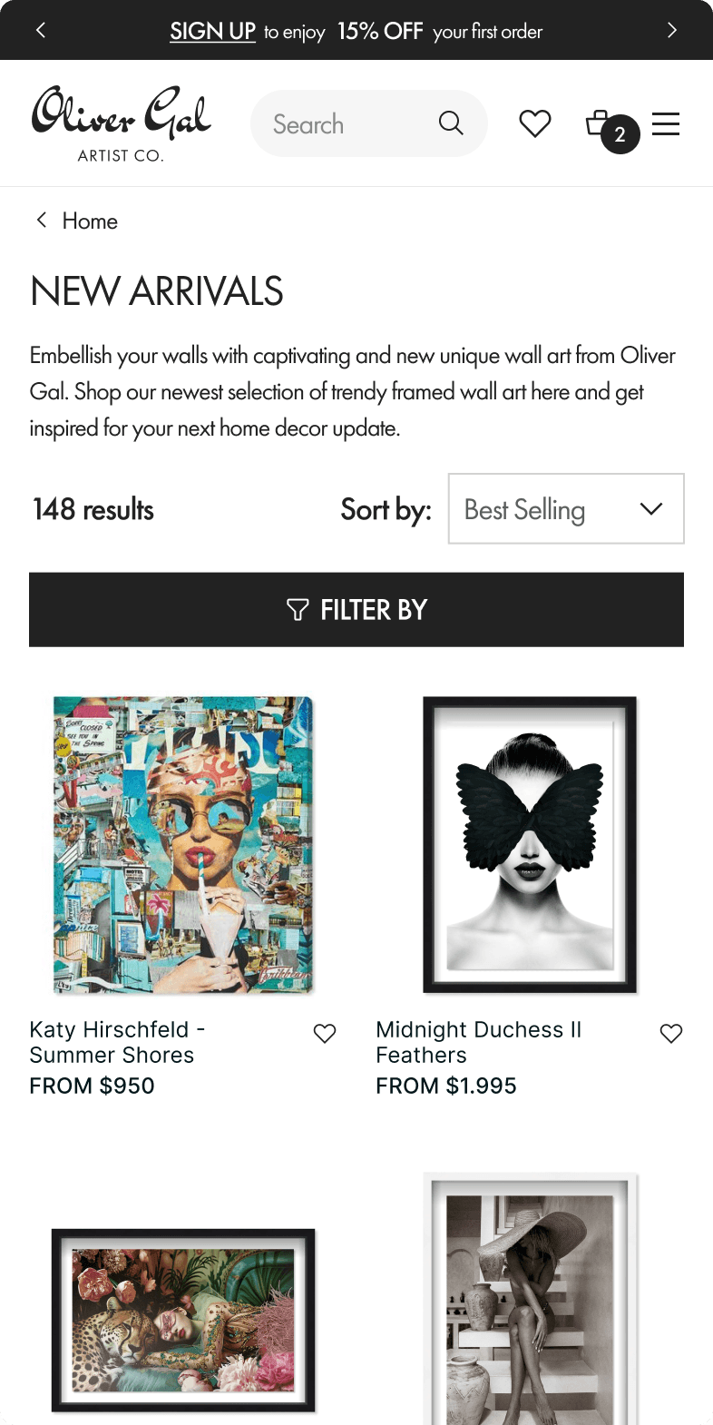Click inside the Search field

(345, 123)
